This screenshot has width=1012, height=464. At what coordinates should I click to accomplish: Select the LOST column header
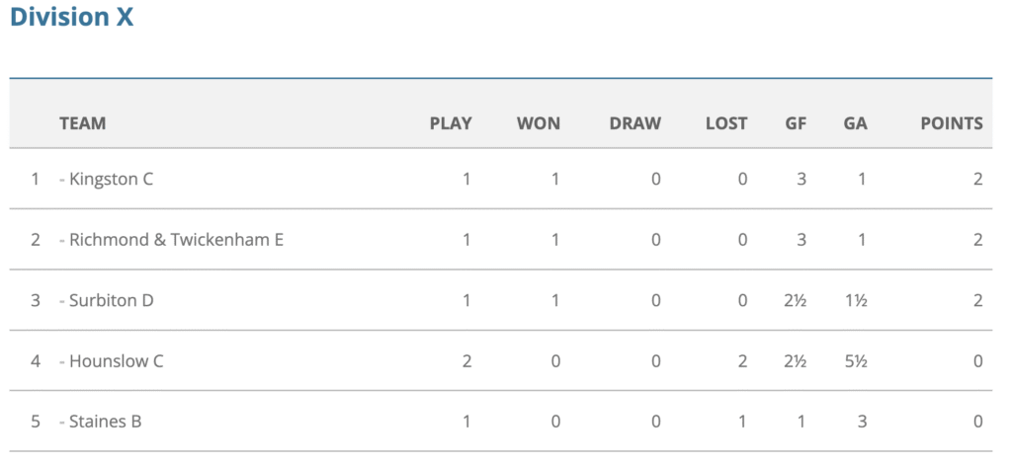(x=726, y=123)
